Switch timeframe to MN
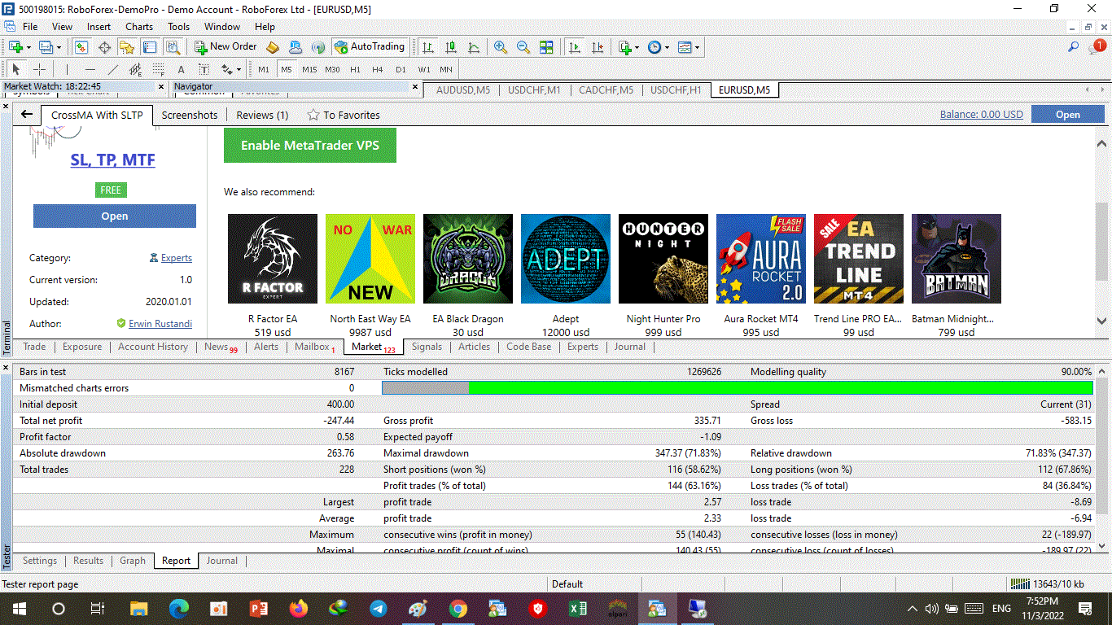This screenshot has height=625, width=1112. [x=446, y=69]
